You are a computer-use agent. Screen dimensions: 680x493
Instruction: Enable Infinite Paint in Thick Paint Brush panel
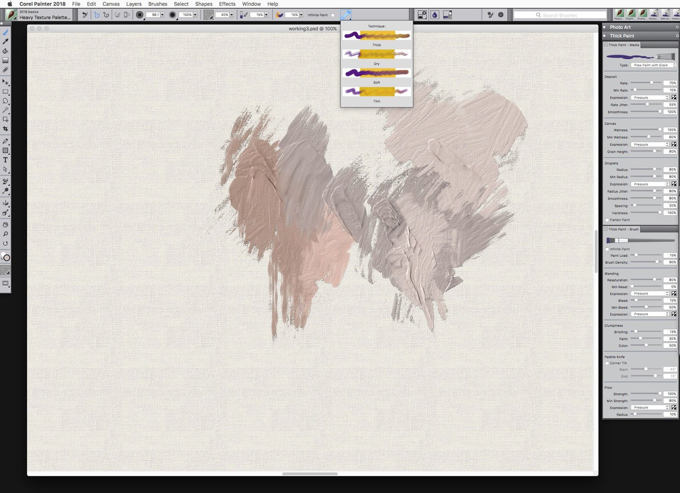click(607, 249)
